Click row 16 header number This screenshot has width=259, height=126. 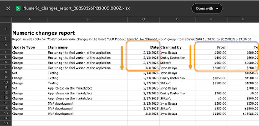click(6, 114)
